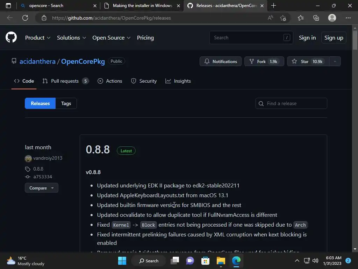
Task: Open the Insights tab
Action: pyautogui.click(x=178, y=81)
